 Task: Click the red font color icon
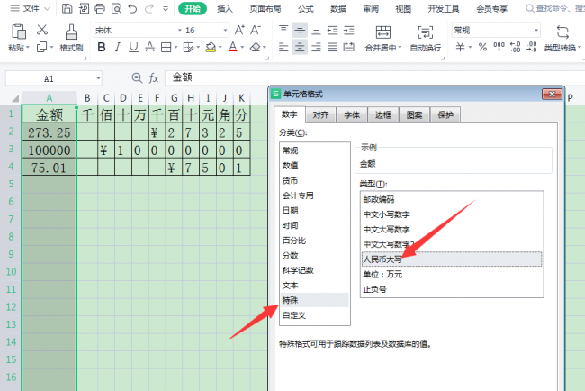tap(233, 47)
